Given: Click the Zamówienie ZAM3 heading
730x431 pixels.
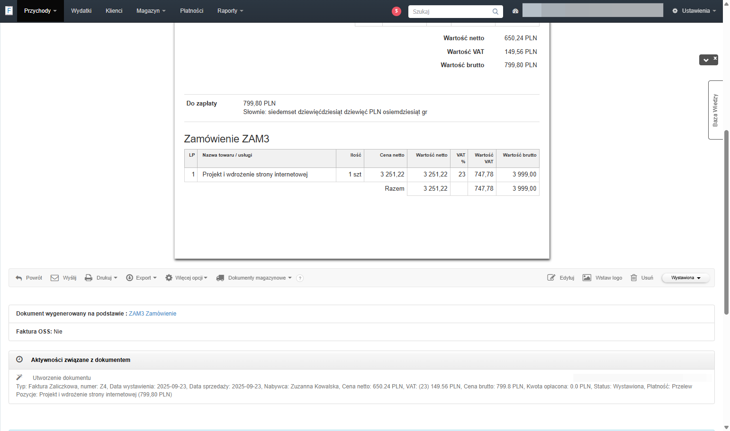Looking at the screenshot, I should [x=226, y=139].
